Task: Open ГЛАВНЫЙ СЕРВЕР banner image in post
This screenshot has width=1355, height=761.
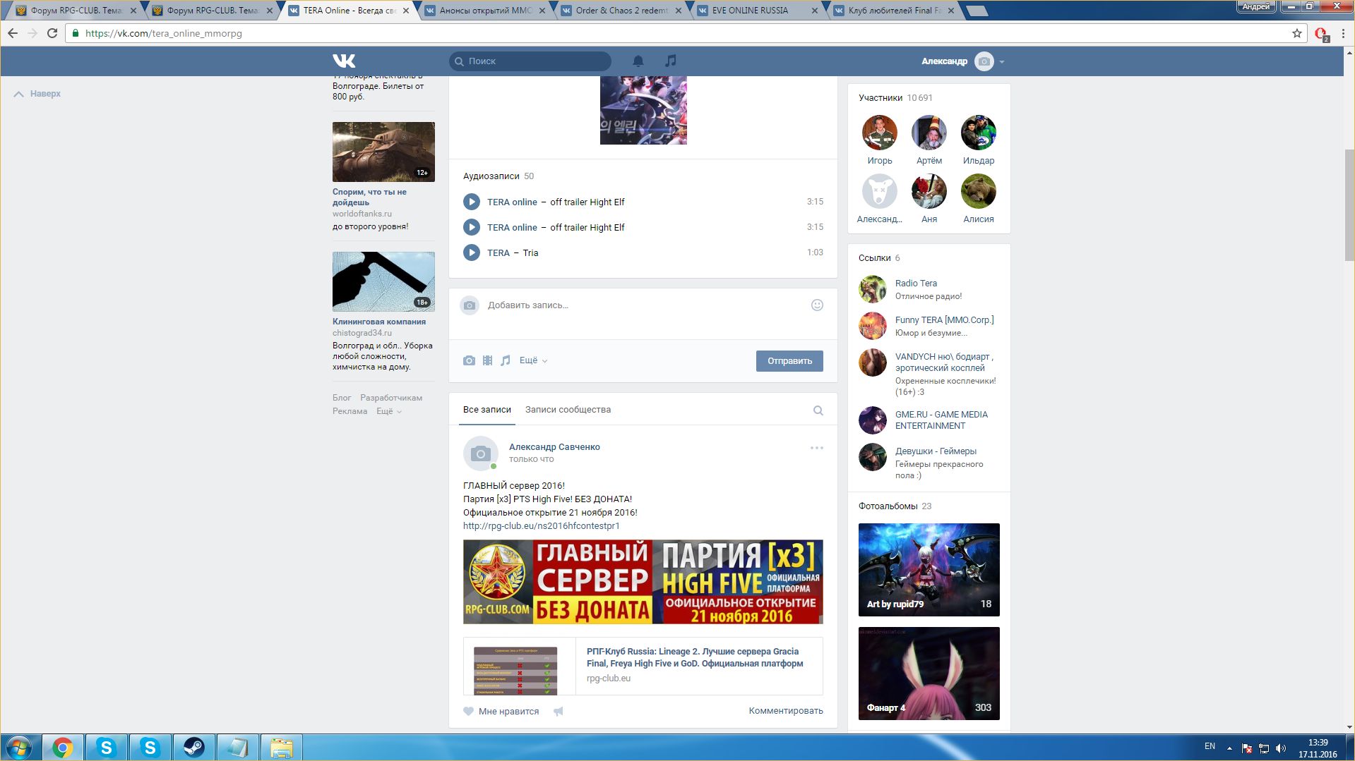Action: 643,582
